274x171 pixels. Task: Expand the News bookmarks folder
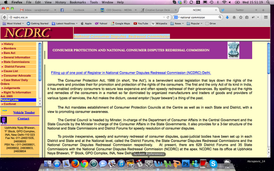(177, 23)
